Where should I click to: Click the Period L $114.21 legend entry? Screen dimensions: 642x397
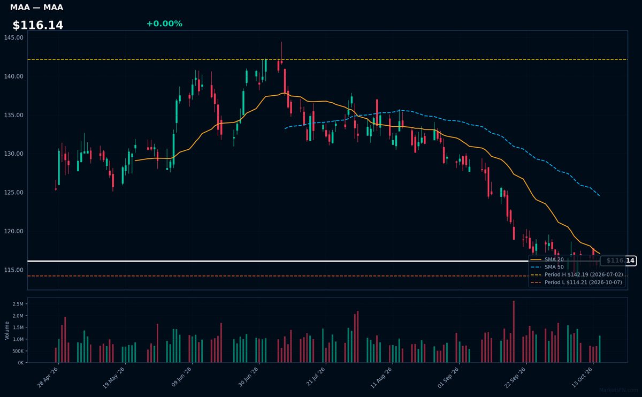[577, 282]
